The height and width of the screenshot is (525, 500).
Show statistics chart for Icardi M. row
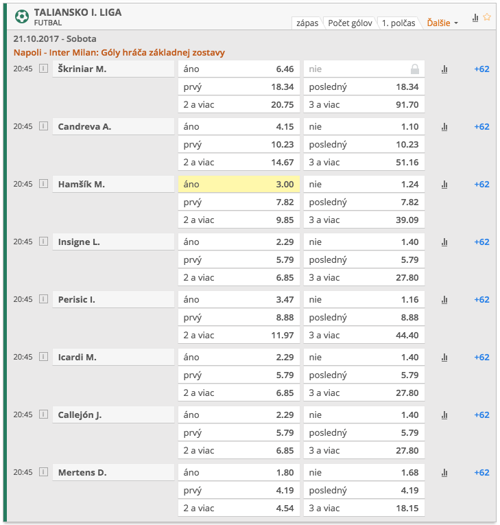coord(444,358)
